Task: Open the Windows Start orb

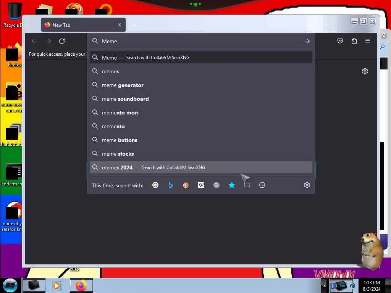Action: 10,285
